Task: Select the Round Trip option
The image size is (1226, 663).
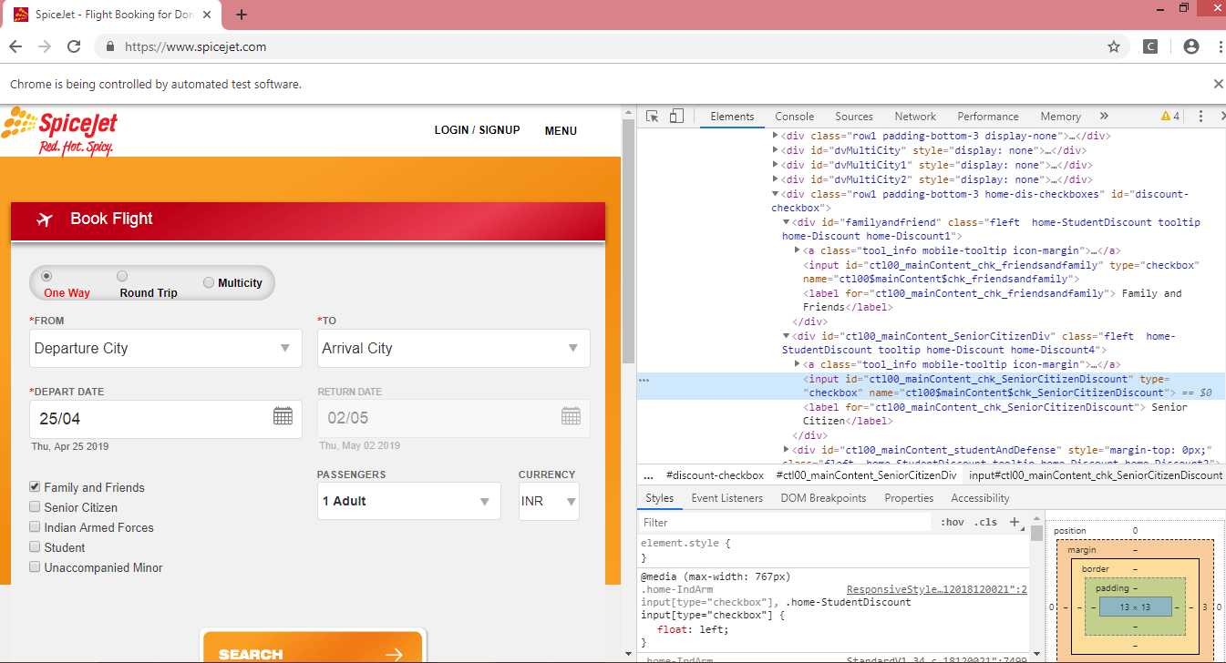Action: click(x=122, y=276)
